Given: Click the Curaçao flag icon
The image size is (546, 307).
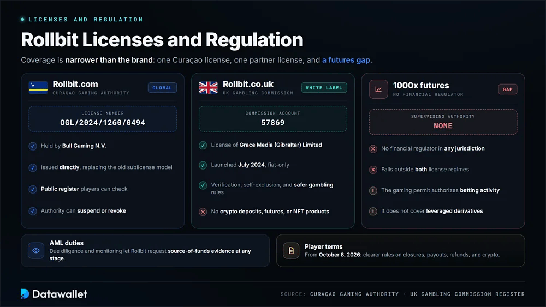Looking at the screenshot, I should [x=38, y=88].
